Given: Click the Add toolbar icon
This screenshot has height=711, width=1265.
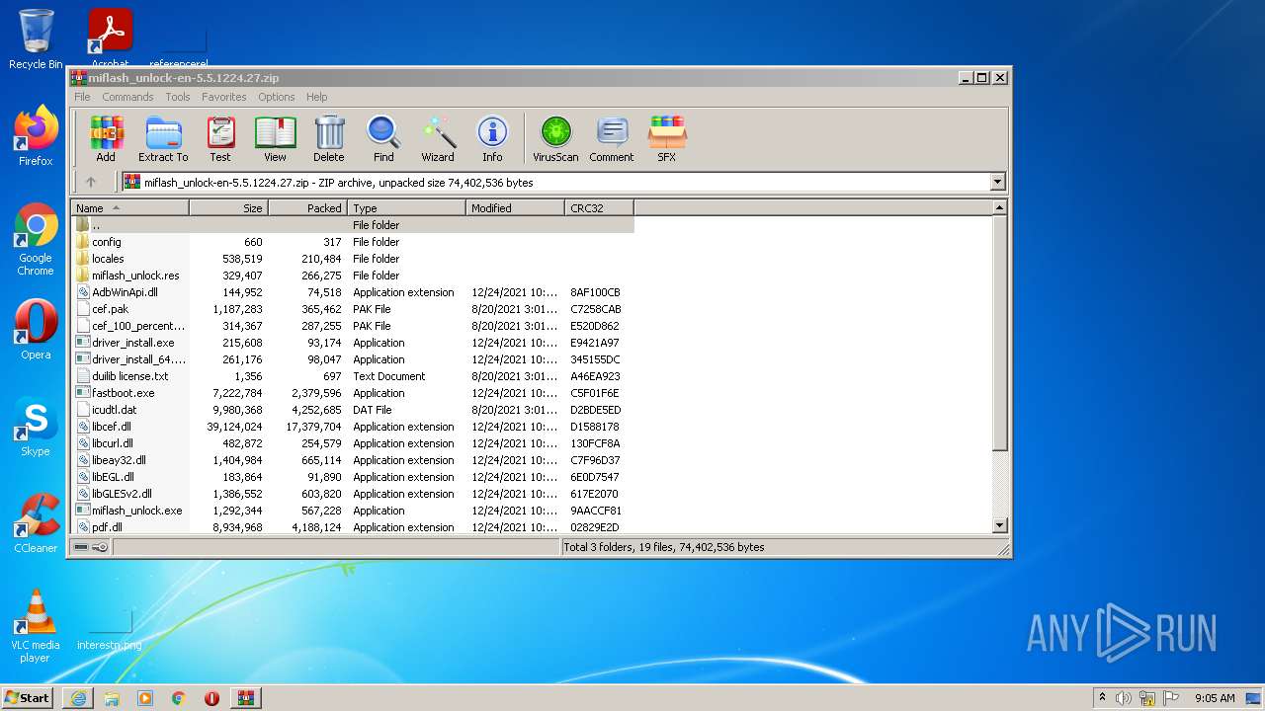Looking at the screenshot, I should pyautogui.click(x=106, y=139).
